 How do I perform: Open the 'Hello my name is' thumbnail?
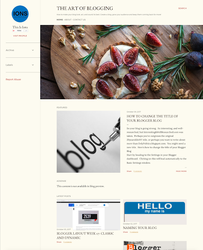(x=155, y=212)
